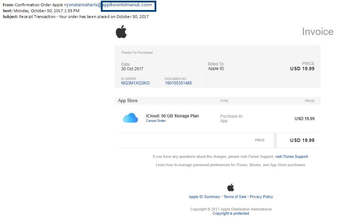Viewport: 349px width, 224px height.
Task: Click the PRICE column header in App Store row
Action: tap(309, 101)
